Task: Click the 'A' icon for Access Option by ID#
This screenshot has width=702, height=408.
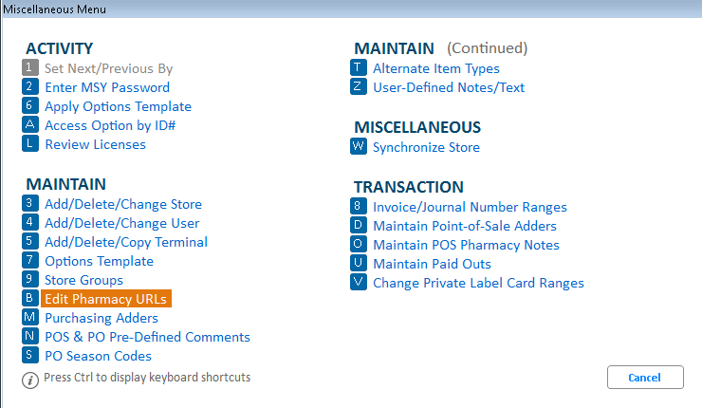Action: point(29,125)
